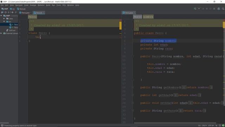Screen dimensions: 225x127
Task: Open the Refactor menu
Action: click(x=41, y=5)
